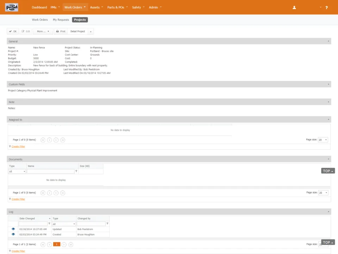Click the Edit button

[26, 31]
